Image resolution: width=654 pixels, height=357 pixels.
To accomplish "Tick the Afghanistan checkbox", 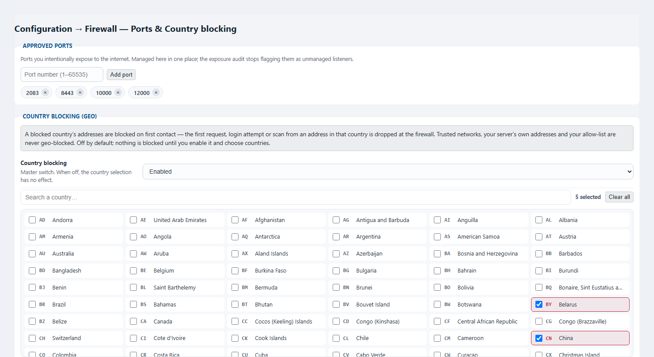I will click(235, 220).
